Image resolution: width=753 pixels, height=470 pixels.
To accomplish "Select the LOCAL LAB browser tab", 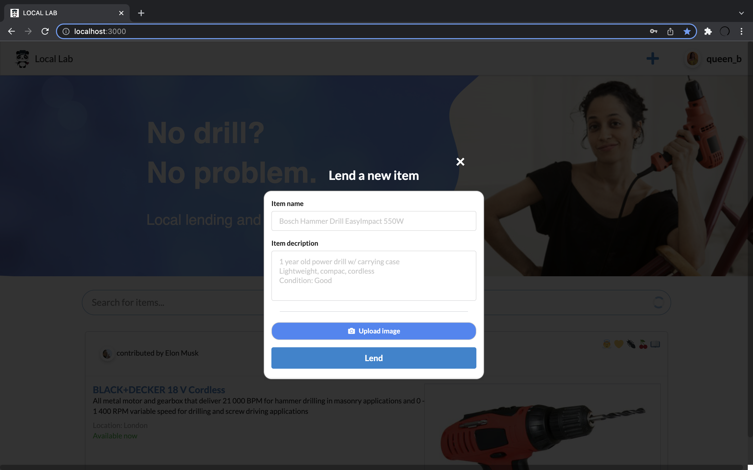I will coord(67,13).
